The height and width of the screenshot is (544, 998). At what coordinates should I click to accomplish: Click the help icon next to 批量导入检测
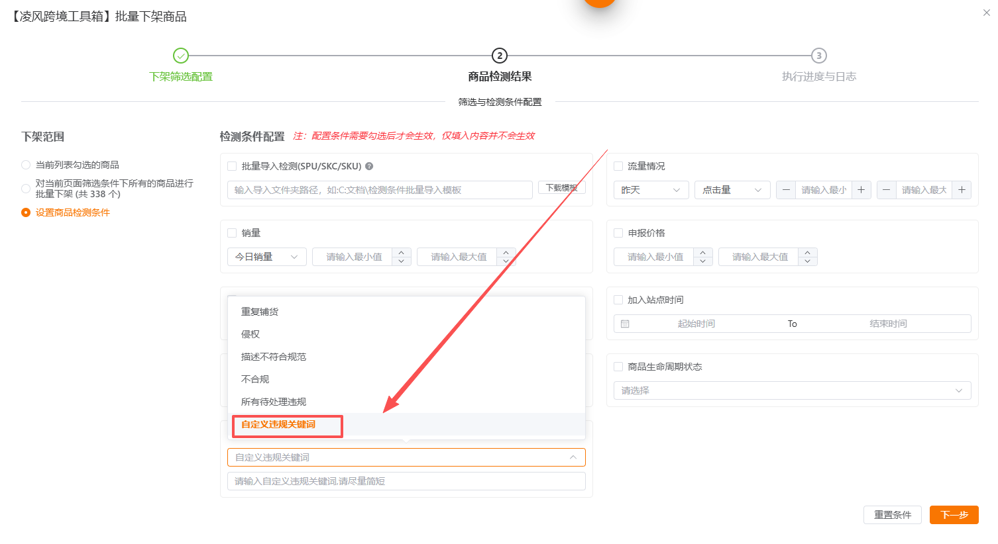369,166
